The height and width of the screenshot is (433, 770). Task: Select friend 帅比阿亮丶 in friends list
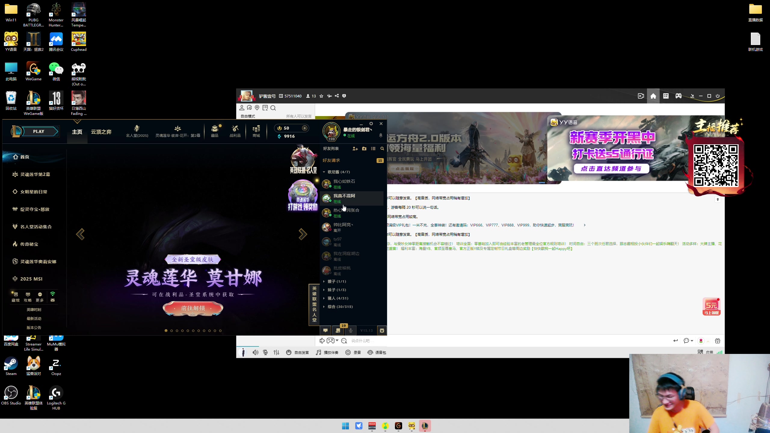click(x=352, y=227)
